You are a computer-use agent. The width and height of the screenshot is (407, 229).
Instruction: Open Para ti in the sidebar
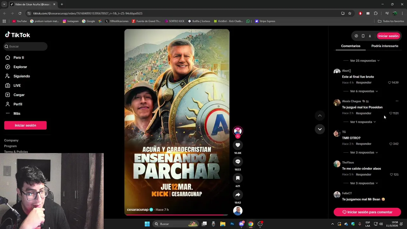[x=15, y=58]
